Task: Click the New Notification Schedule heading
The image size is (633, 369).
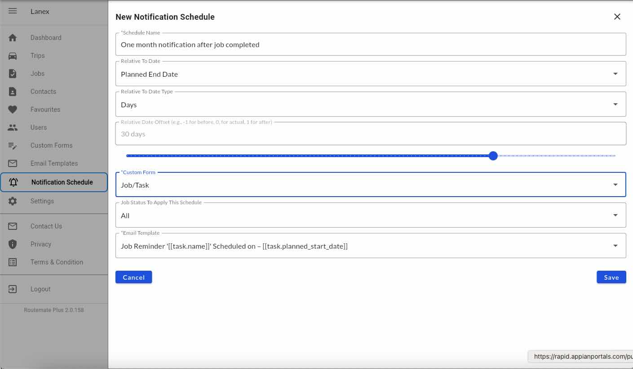Action: point(165,17)
